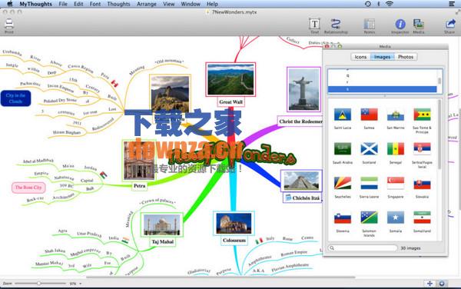The image size is (461, 289).
Task: Open the File menu
Action: 63,4
